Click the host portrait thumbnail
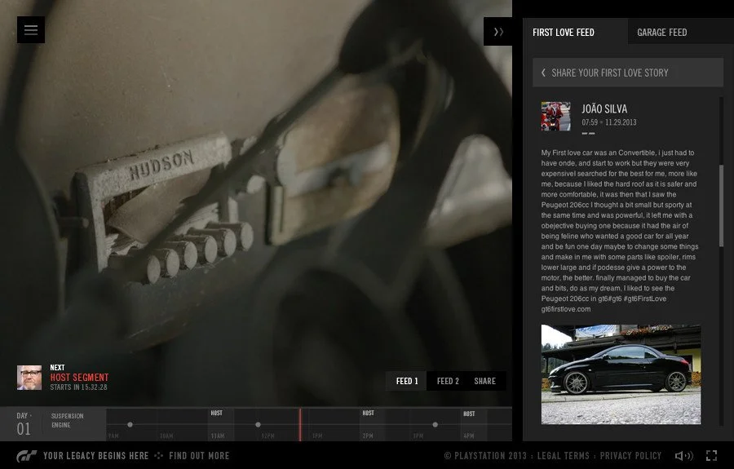The height and width of the screenshot is (469, 734). tap(29, 378)
